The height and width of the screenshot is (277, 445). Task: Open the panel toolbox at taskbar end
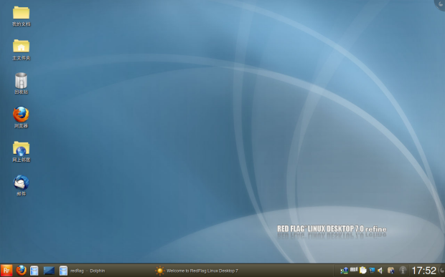pos(441,271)
